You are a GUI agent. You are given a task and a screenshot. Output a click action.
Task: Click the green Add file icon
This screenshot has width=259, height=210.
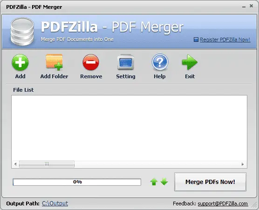20,62
